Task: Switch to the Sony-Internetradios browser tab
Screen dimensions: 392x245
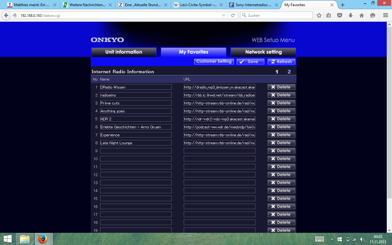Action: tap(253, 5)
